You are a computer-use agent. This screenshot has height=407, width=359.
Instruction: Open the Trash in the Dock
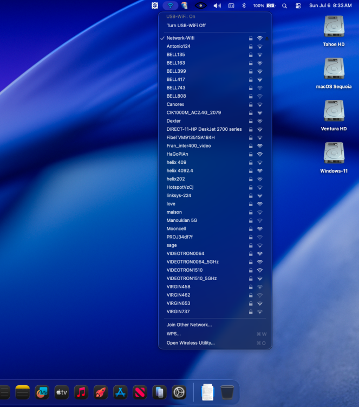(227, 392)
